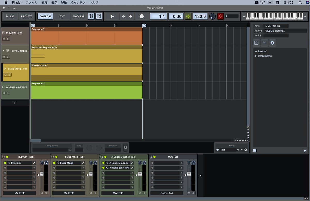
Task: Mute the I Like Moog Filter automation track
Action: [5, 75]
